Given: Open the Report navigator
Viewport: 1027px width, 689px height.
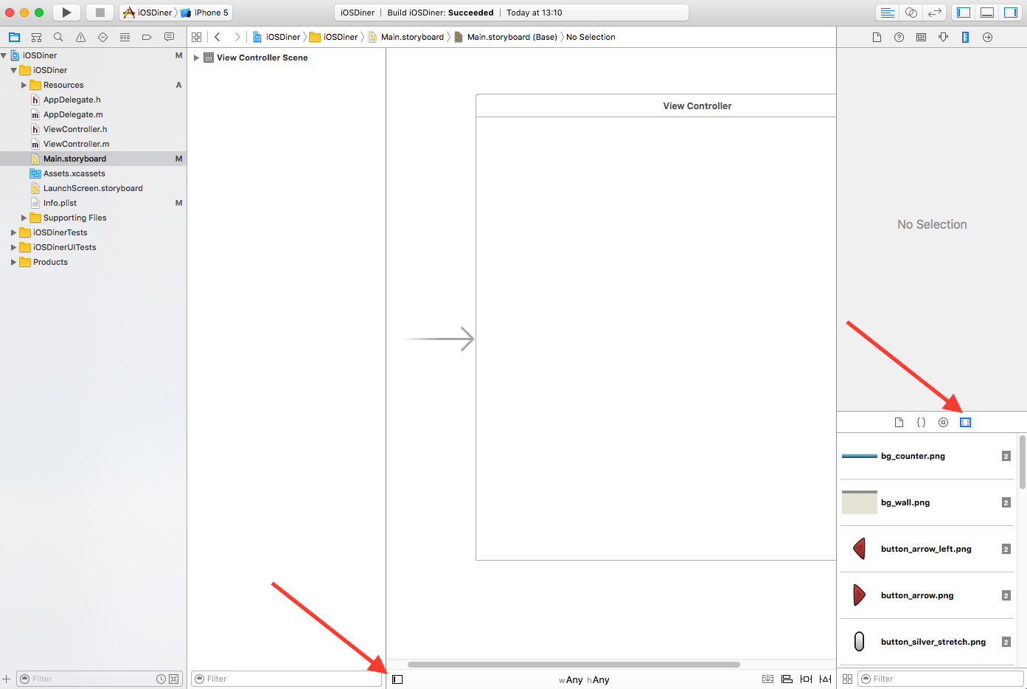Looking at the screenshot, I should click(x=169, y=37).
